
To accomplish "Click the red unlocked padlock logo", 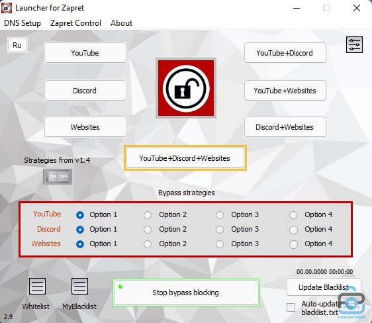I will coord(186,88).
